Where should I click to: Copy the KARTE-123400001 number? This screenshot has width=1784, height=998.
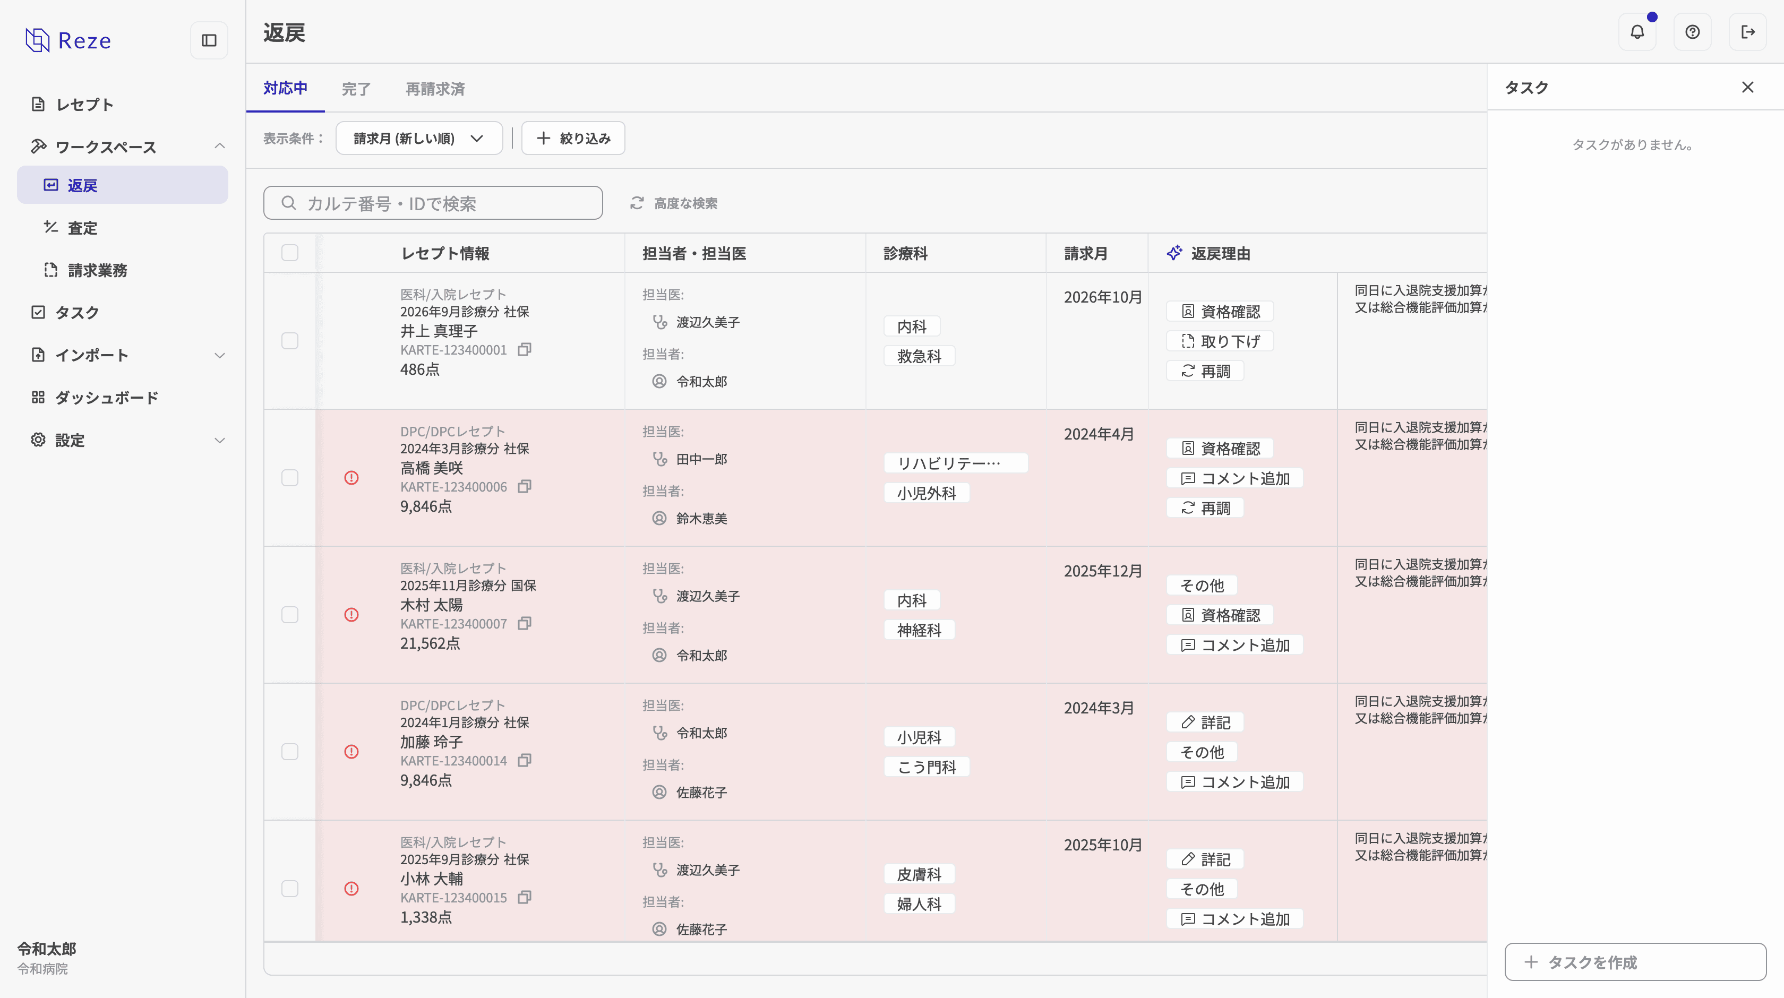(x=525, y=350)
